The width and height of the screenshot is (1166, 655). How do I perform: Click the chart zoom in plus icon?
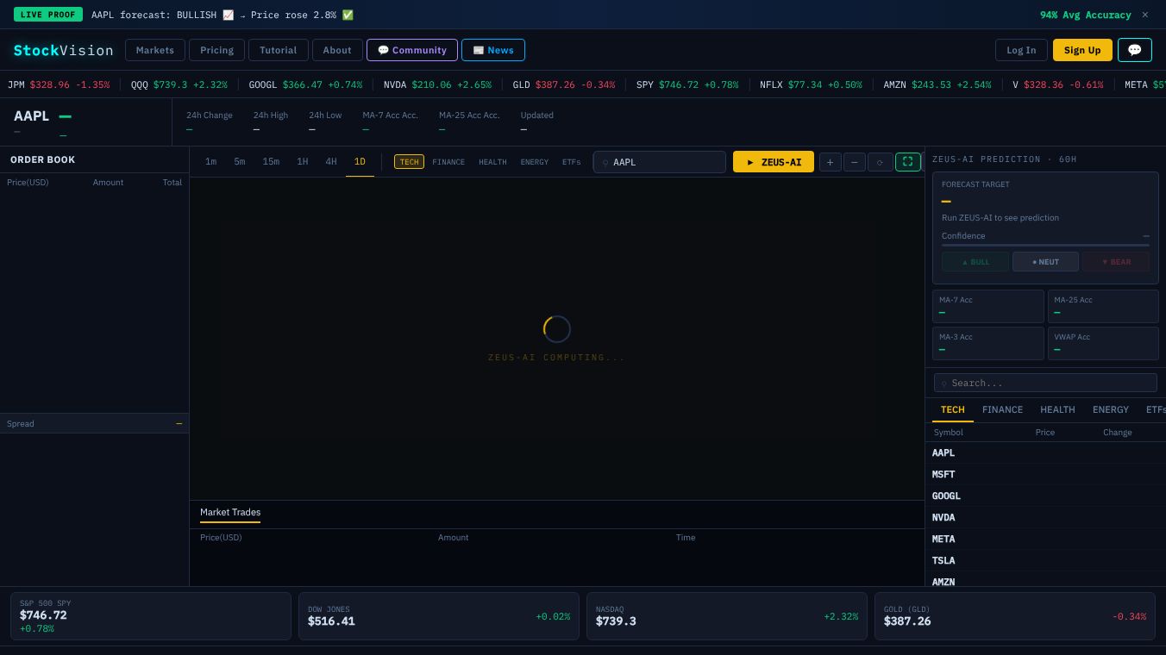tap(830, 162)
